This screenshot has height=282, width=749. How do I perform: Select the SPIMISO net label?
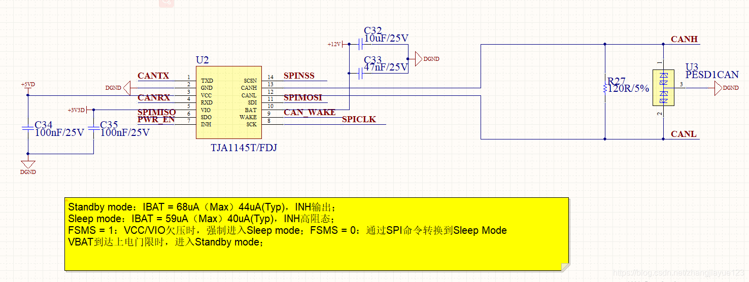point(157,112)
